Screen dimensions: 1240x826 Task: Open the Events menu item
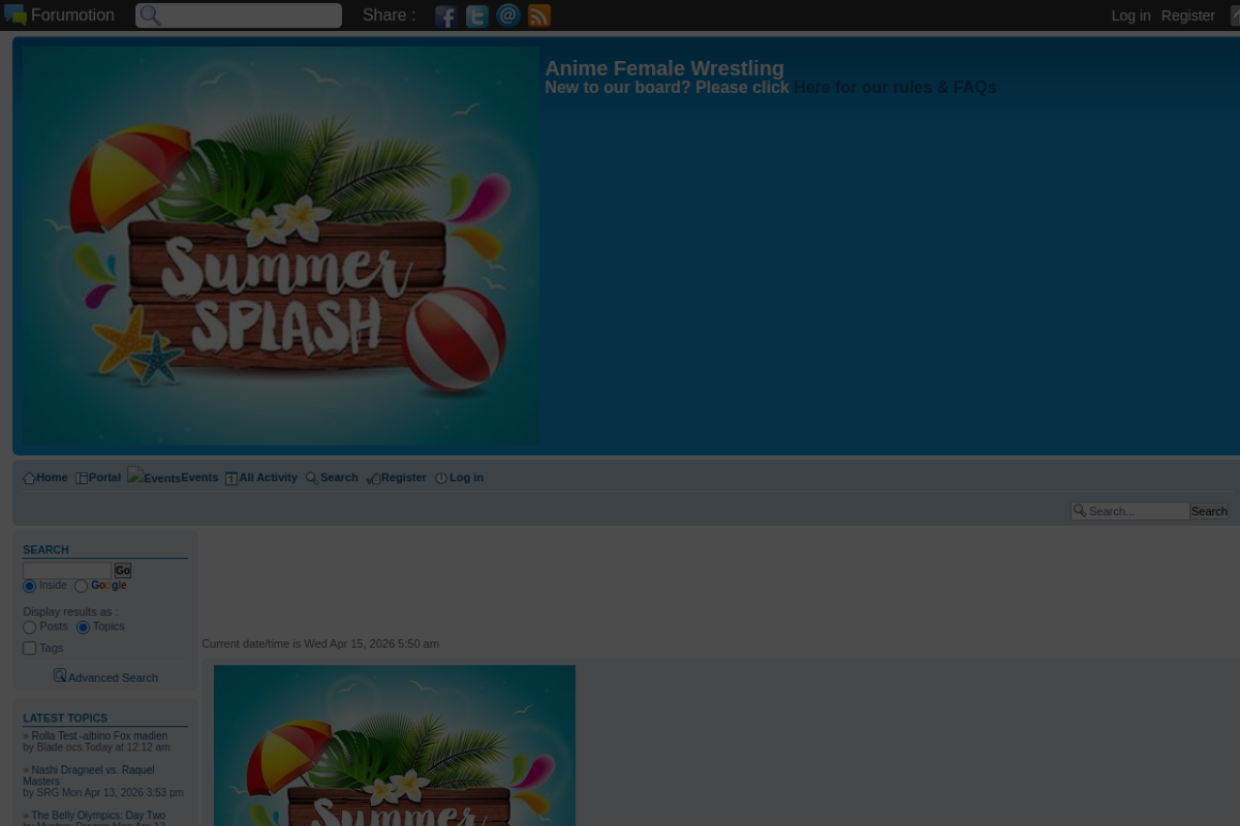[x=199, y=477]
